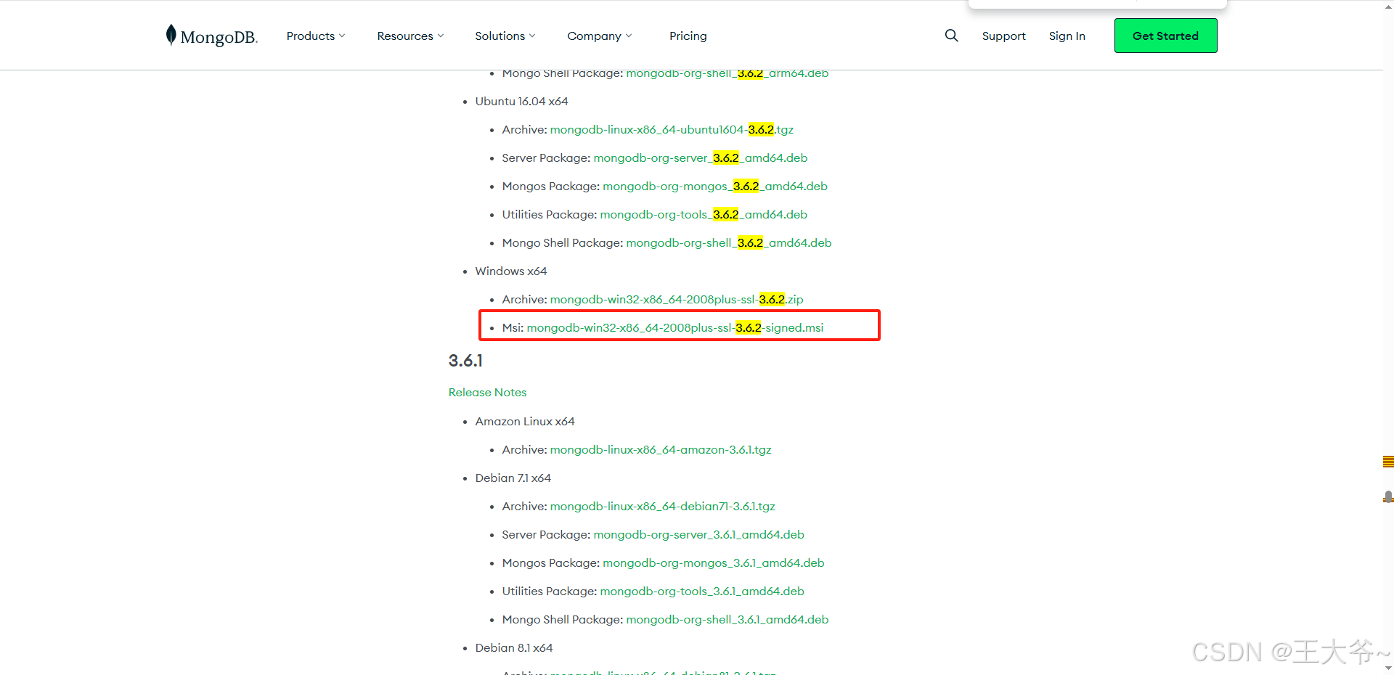
Task: Click the Get Started button
Action: coord(1165,36)
